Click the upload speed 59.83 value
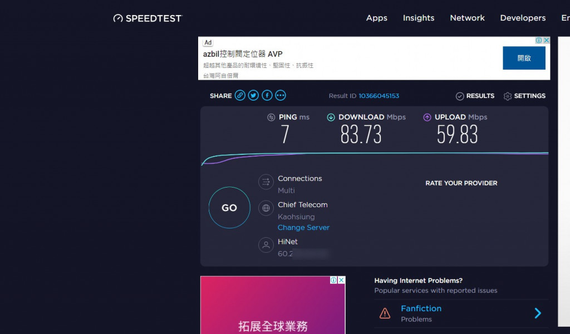Image resolution: width=570 pixels, height=334 pixels. [x=458, y=135]
